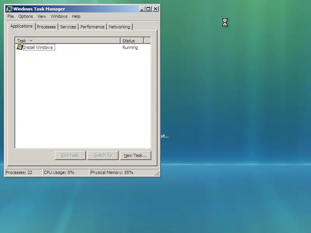Close the Windows Task Manager window
Image resolution: width=311 pixels, height=233 pixels.
[x=156, y=9]
